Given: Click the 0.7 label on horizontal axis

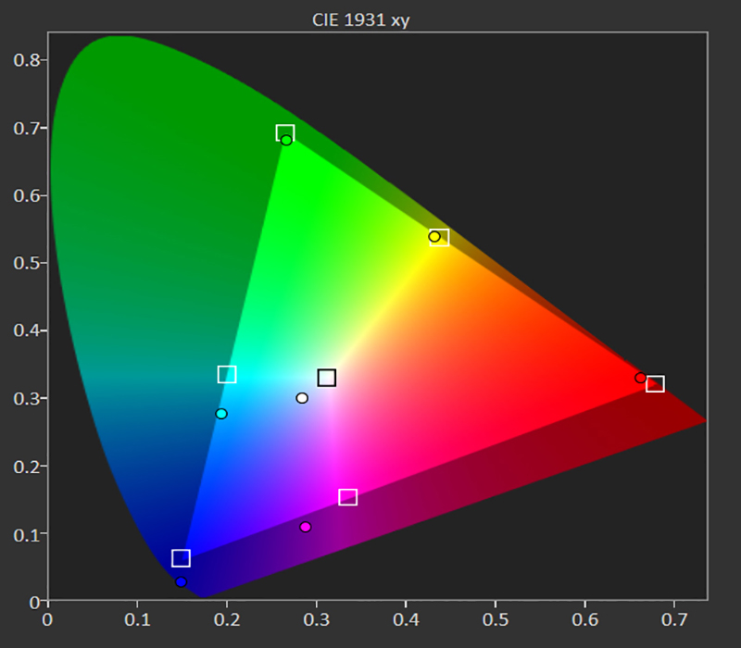Looking at the screenshot, I should (x=674, y=619).
